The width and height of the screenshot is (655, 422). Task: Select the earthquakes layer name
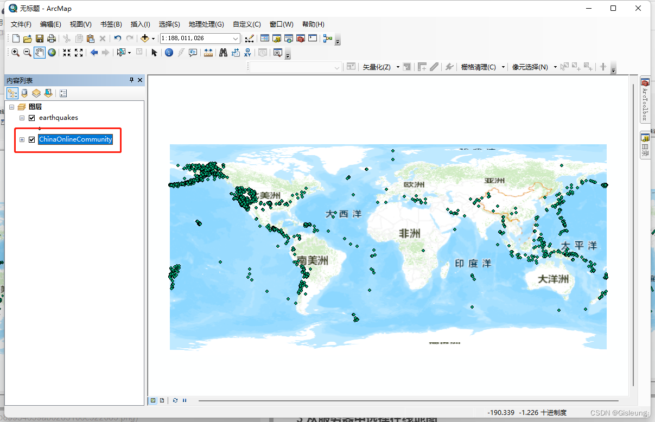(x=59, y=118)
